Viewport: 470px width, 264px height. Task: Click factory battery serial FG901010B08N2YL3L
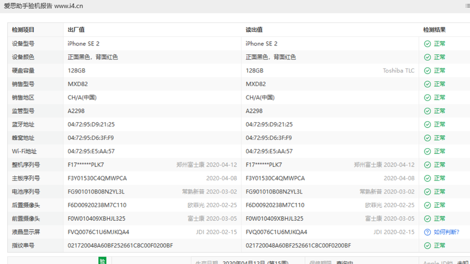(96, 192)
